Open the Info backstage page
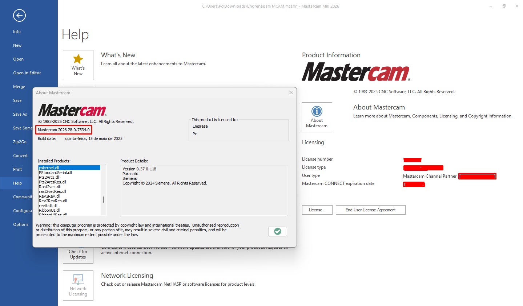Viewport: 523px width, 306px height. tap(17, 32)
